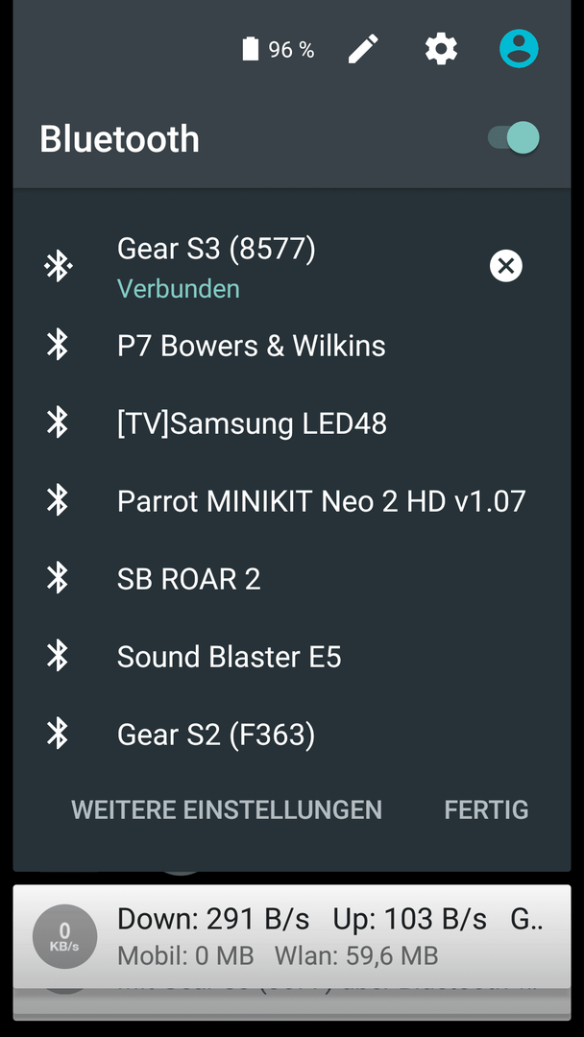
Task: Open settings via the gear icon
Action: click(441, 49)
